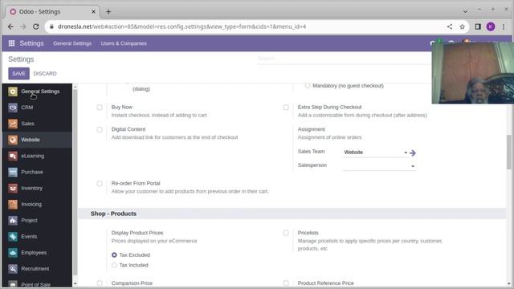Toggle the browser side panel icon

pyautogui.click(x=478, y=26)
